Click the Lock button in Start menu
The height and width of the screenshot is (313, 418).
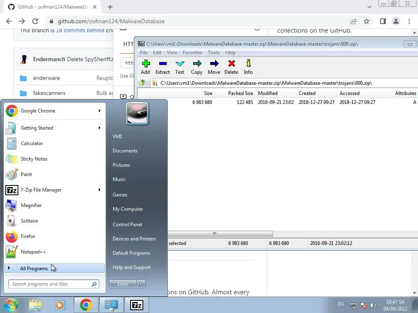[x=123, y=284]
